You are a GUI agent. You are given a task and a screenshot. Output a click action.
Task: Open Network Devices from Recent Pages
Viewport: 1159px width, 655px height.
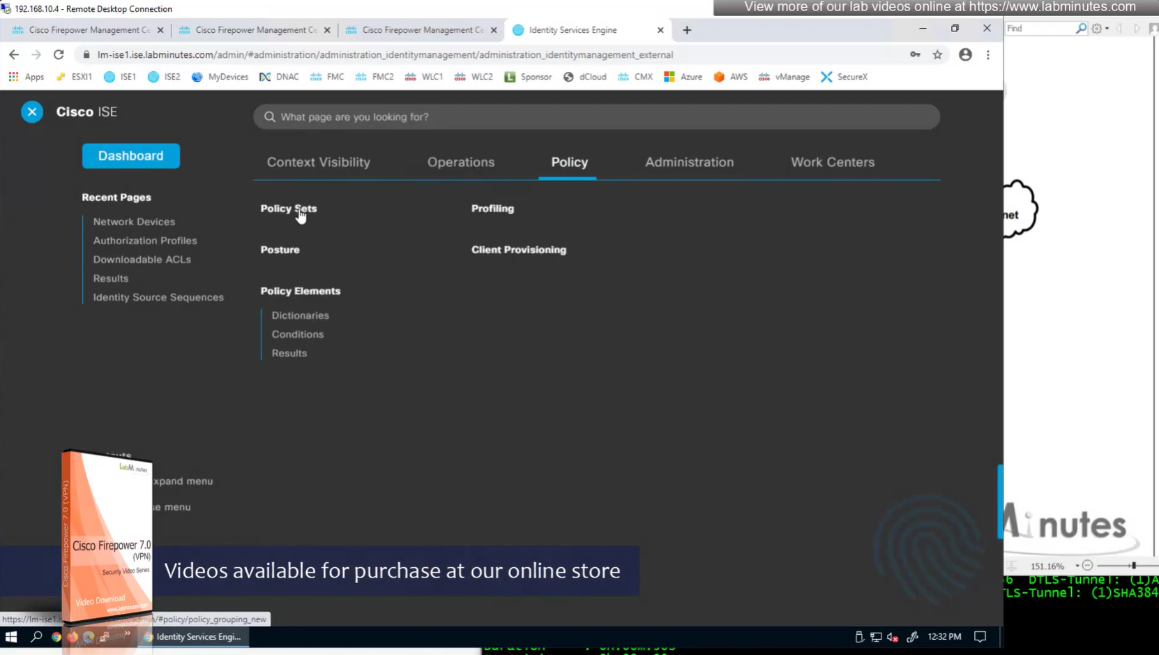(x=134, y=222)
